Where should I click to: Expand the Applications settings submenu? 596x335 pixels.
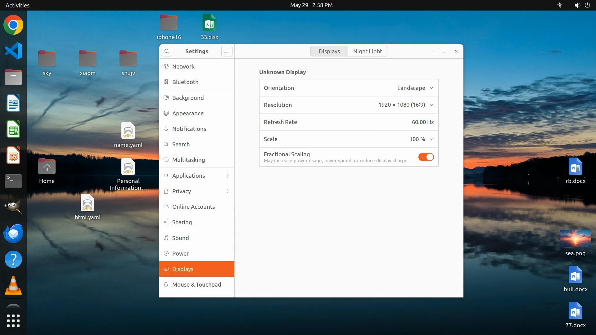[x=197, y=176]
